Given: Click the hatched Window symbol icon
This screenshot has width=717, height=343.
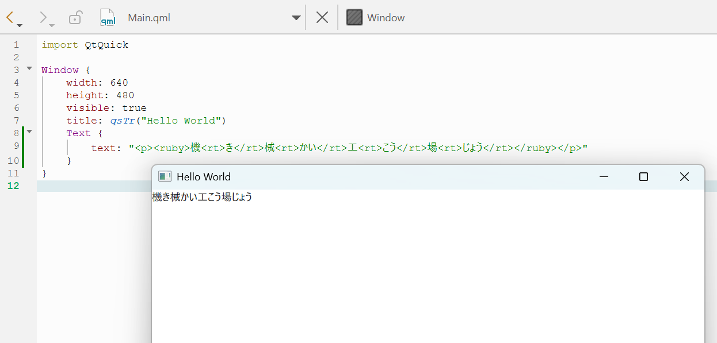Looking at the screenshot, I should (x=354, y=18).
